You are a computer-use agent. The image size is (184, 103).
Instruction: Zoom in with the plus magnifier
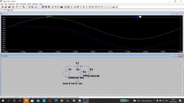click(24, 7)
